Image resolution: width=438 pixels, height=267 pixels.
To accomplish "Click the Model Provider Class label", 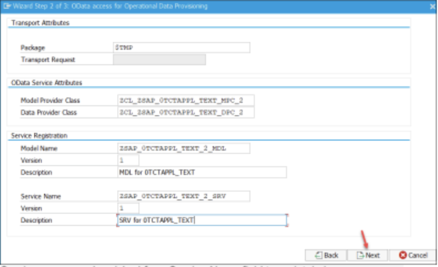I will [50, 100].
